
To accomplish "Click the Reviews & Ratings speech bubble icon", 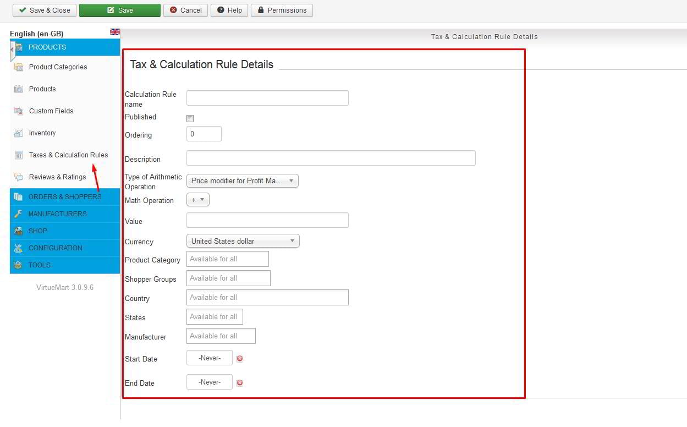I will click(19, 177).
